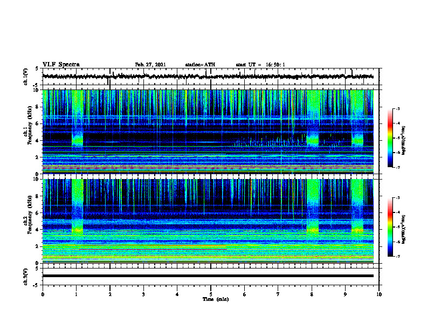Viewport: 427px width, 330px height.
Task: Click the "ch.1(V)" waveform axis label
Action: (26, 77)
